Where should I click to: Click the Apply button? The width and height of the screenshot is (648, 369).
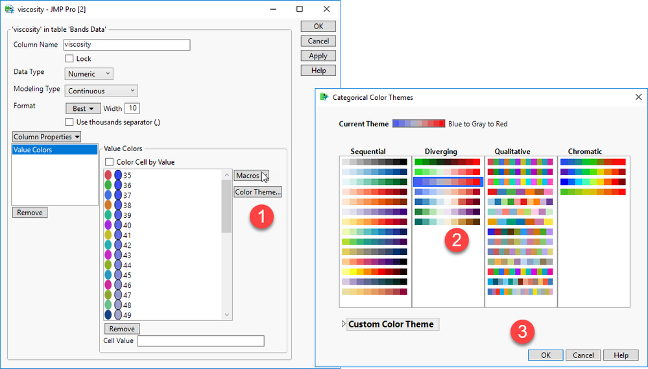(318, 56)
